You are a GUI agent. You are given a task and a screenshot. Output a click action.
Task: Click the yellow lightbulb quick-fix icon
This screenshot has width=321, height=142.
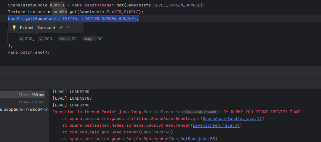[14, 28]
